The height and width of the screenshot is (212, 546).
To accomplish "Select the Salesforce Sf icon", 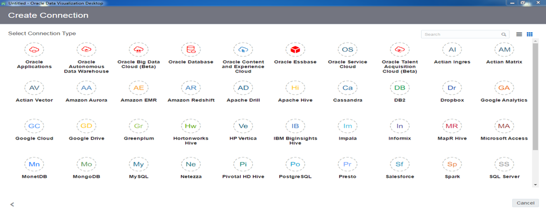I will tap(400, 164).
